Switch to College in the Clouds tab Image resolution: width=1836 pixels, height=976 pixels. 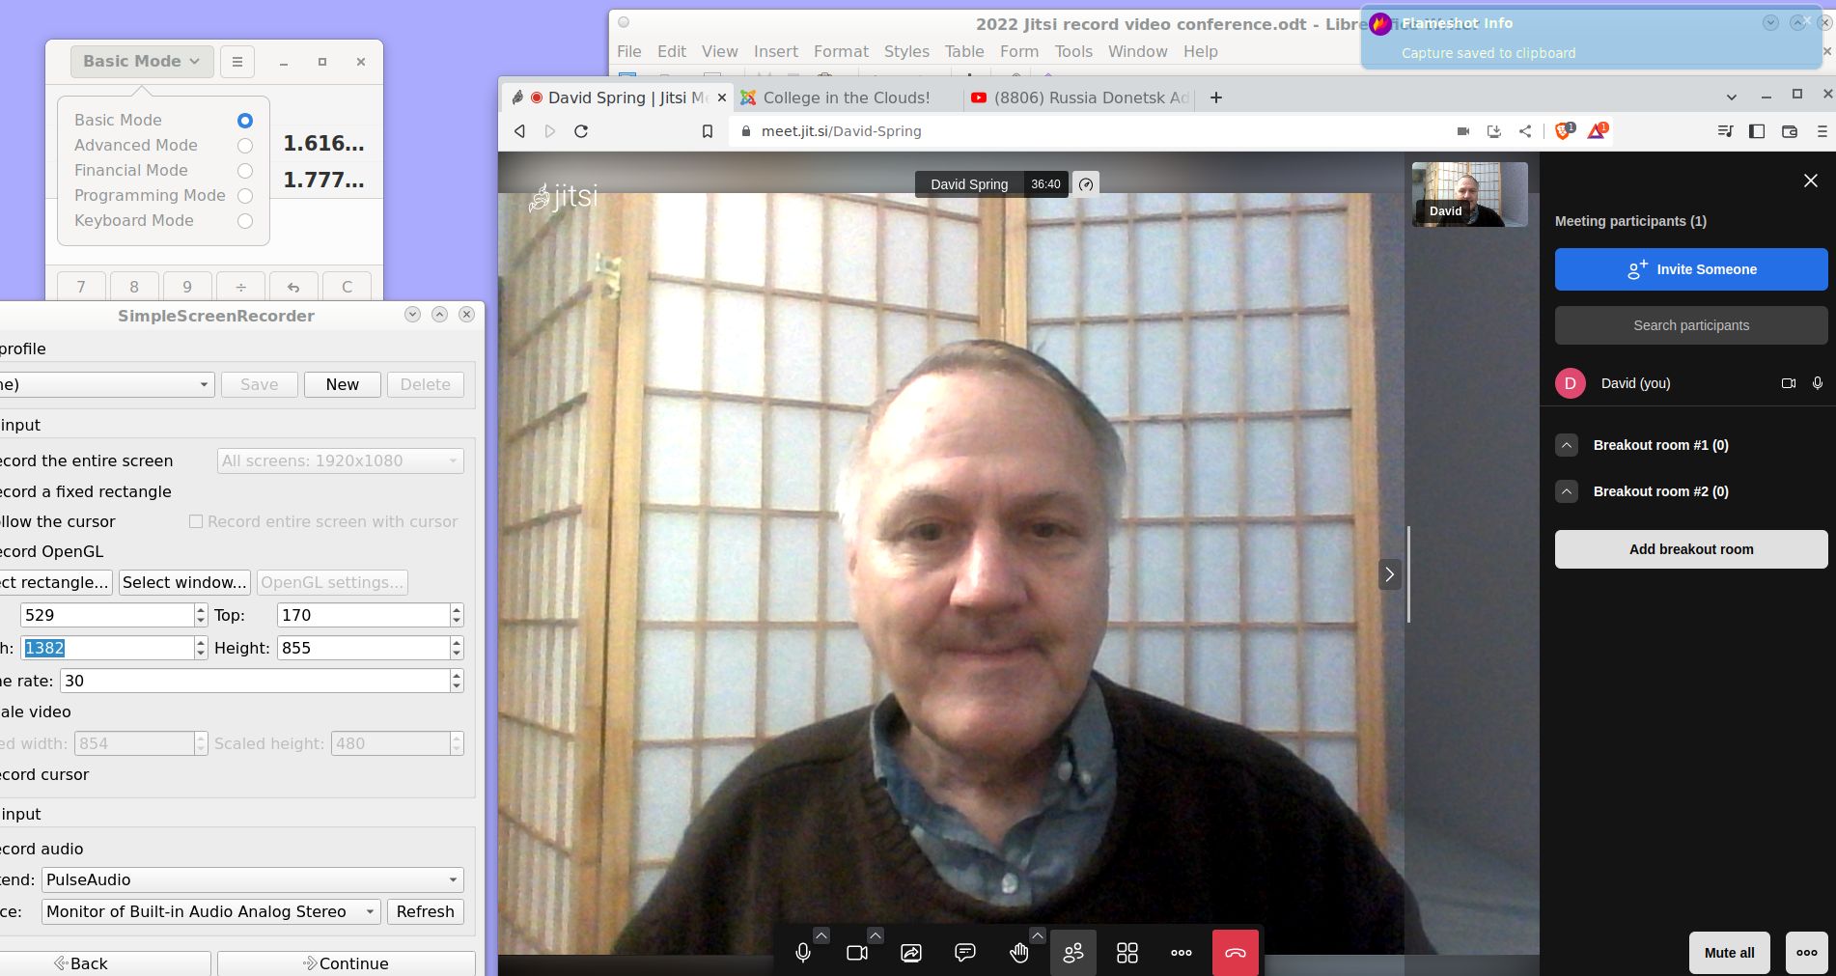pos(847,98)
